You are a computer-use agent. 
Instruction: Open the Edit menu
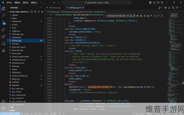17,2
